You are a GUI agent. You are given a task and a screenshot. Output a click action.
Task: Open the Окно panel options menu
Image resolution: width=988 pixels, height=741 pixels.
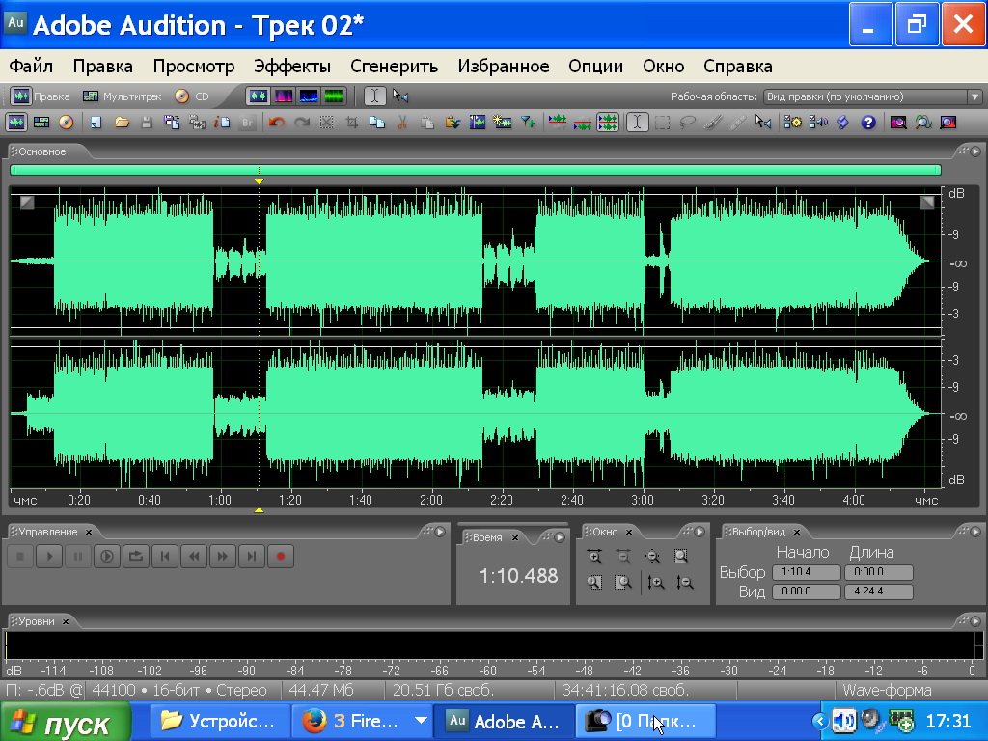coord(700,532)
